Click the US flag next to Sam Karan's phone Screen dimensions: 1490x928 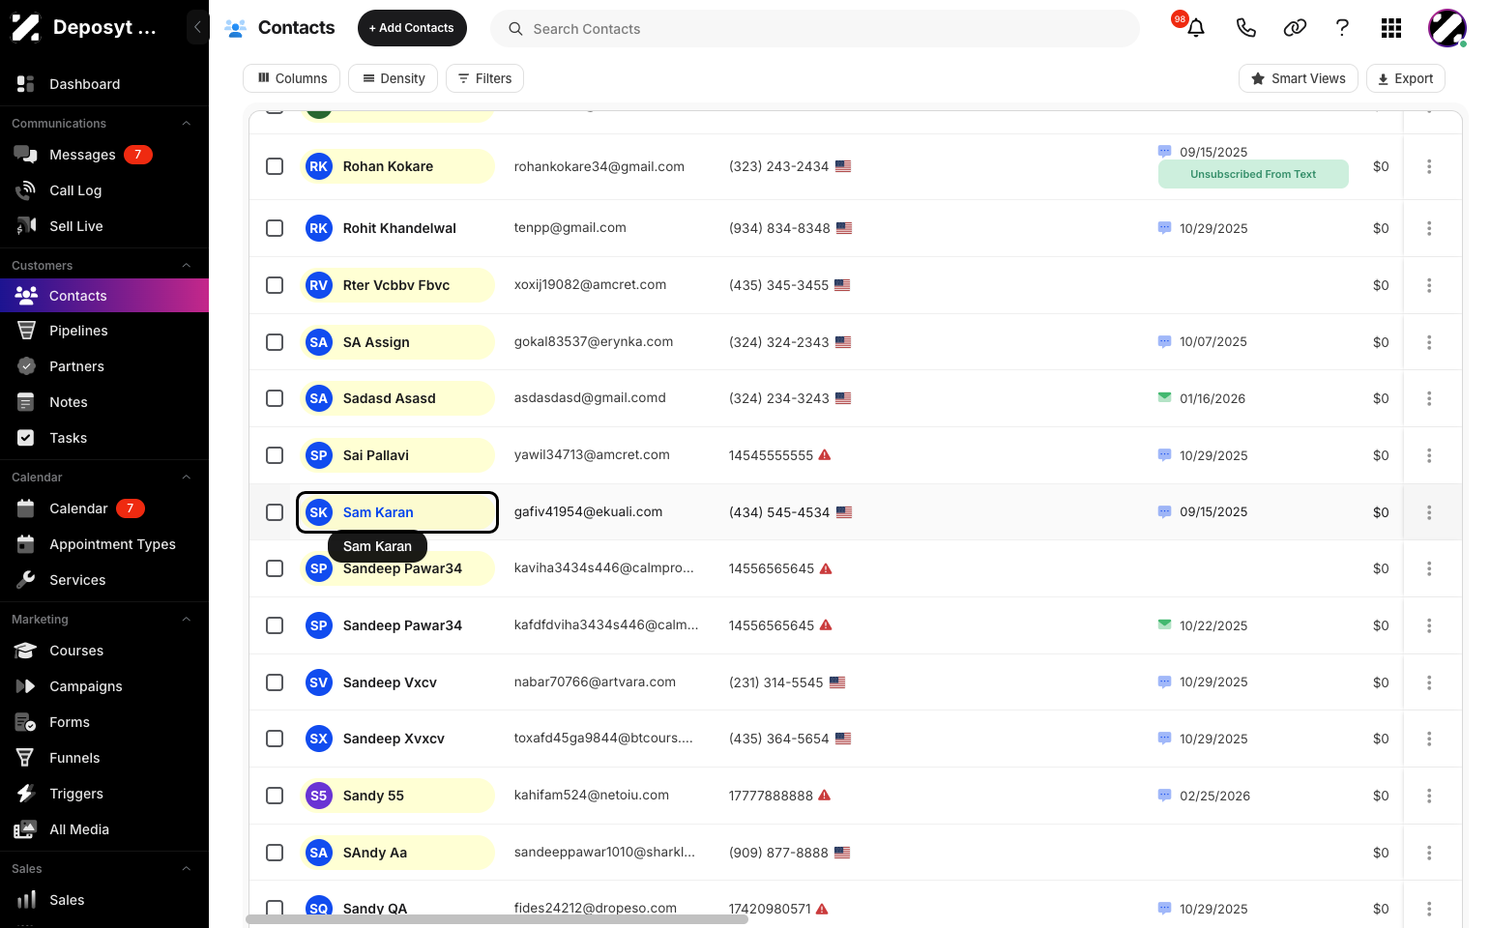[x=844, y=512]
